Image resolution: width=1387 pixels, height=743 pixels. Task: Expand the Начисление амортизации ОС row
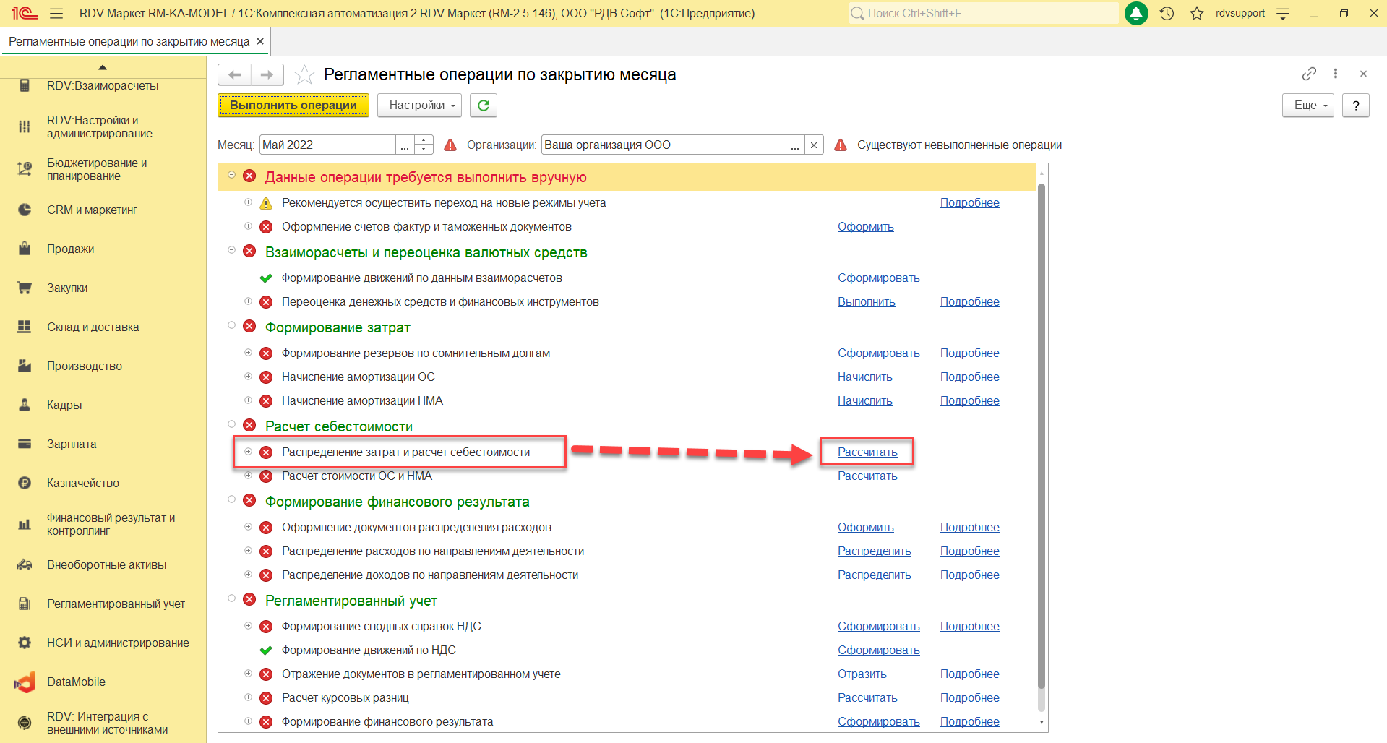pyautogui.click(x=248, y=377)
